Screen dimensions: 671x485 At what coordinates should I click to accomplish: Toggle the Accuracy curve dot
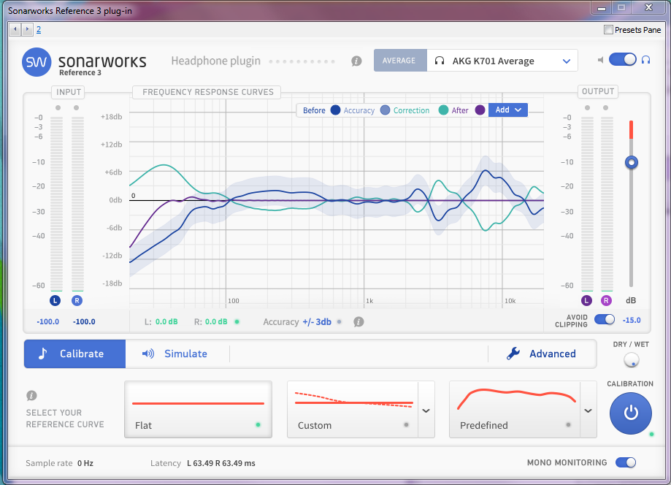click(x=385, y=110)
